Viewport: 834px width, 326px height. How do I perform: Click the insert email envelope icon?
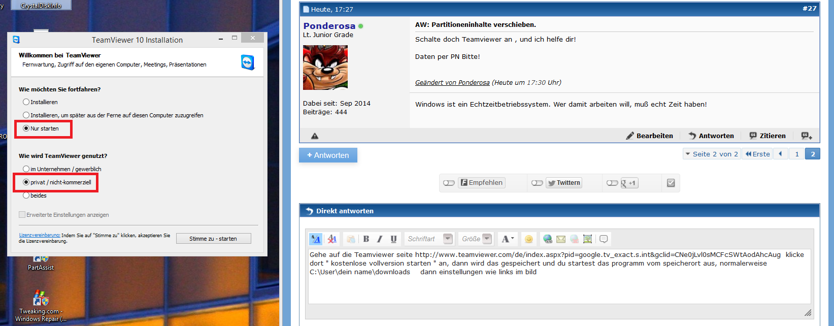(x=561, y=239)
